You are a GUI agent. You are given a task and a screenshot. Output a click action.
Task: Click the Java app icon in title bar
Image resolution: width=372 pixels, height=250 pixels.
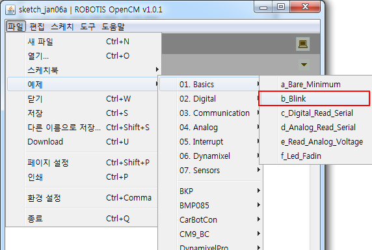click(x=10, y=10)
